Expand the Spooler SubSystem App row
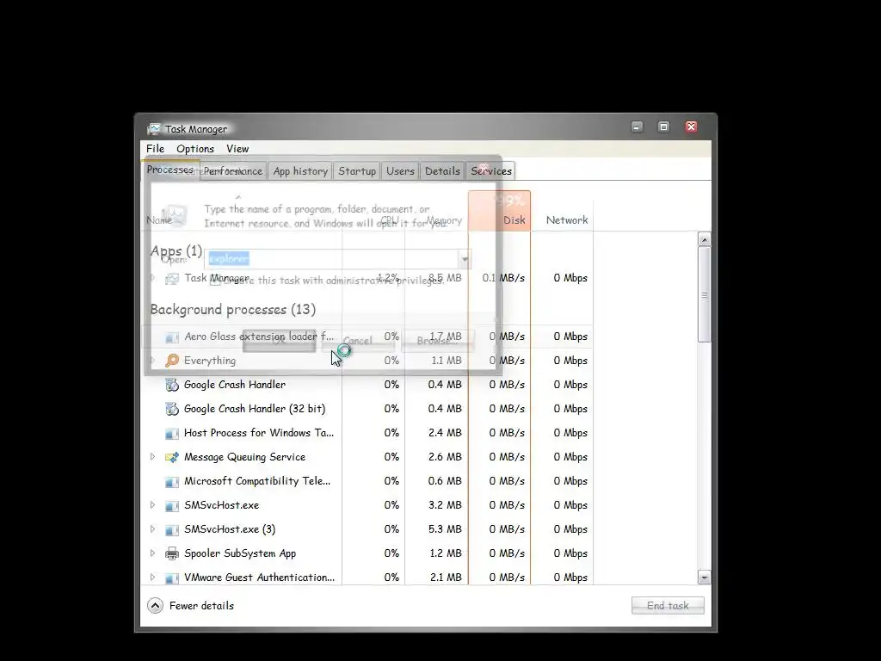 pos(152,553)
